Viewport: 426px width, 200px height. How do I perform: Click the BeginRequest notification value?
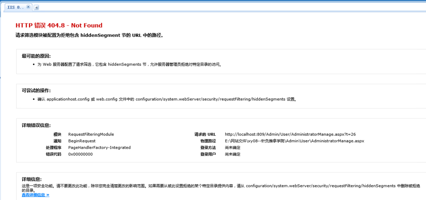[x=82, y=141]
